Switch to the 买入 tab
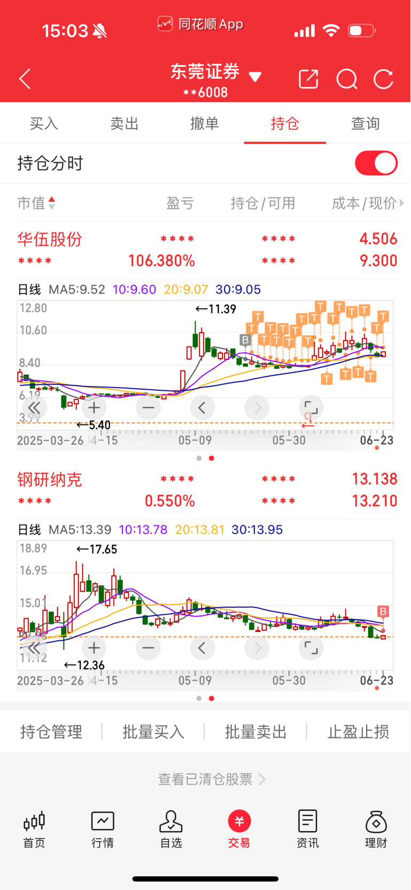The image size is (411, 890). [x=44, y=123]
